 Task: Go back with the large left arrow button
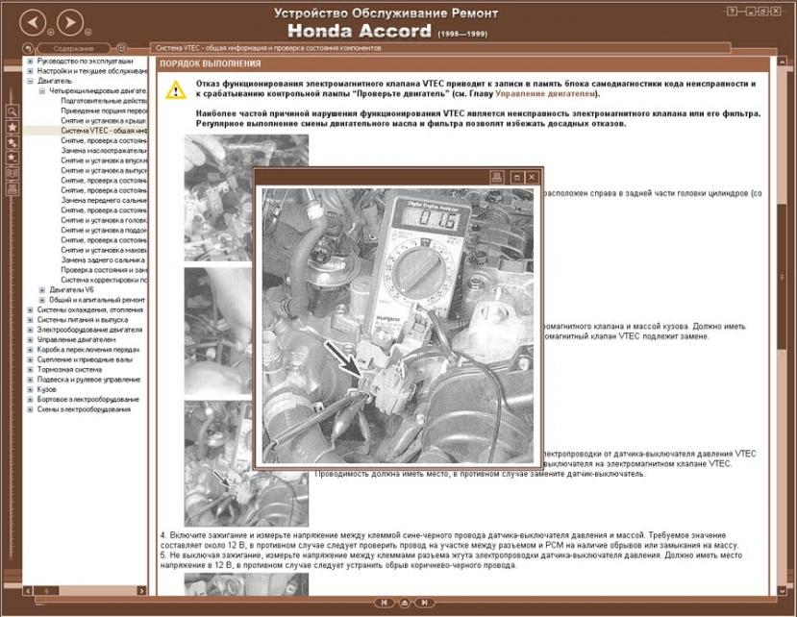click(x=33, y=22)
